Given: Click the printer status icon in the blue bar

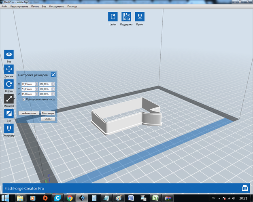Looking at the screenshot, I should (x=245, y=188).
